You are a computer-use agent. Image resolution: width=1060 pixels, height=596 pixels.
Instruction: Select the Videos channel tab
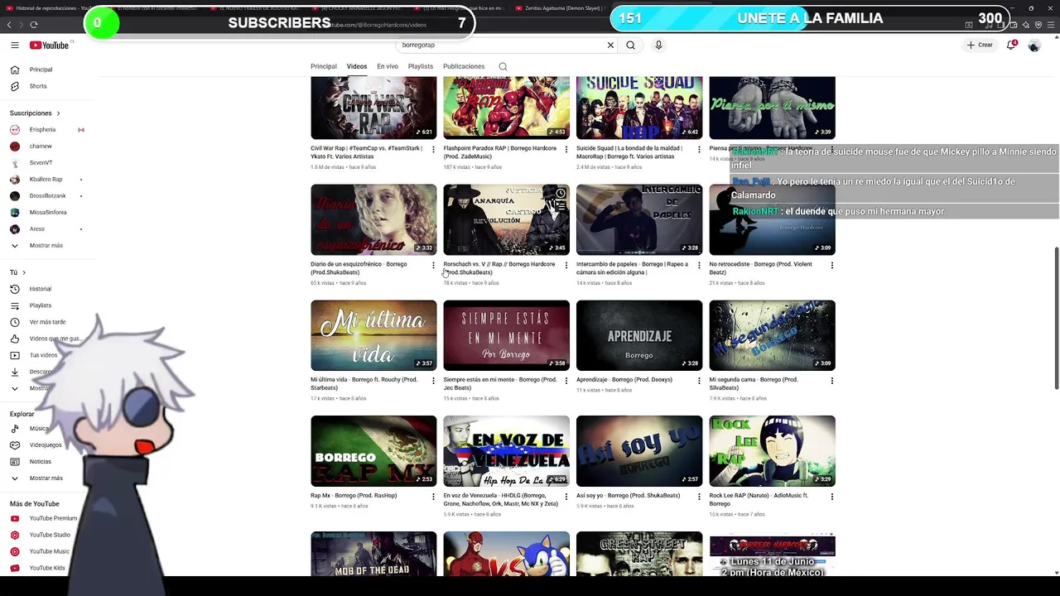tap(357, 66)
